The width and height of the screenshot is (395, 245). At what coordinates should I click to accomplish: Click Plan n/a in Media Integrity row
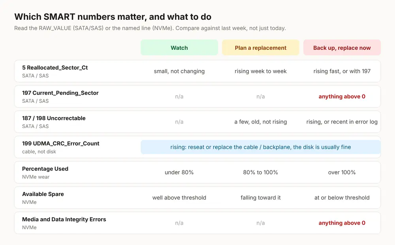pos(260,223)
